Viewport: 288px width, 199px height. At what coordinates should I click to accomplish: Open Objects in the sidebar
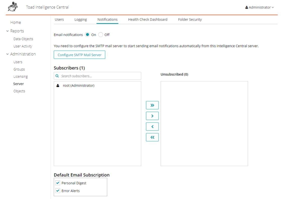[19, 91]
